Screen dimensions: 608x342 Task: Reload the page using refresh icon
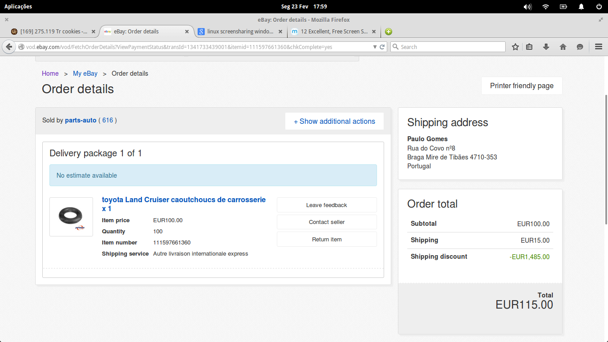(382, 47)
